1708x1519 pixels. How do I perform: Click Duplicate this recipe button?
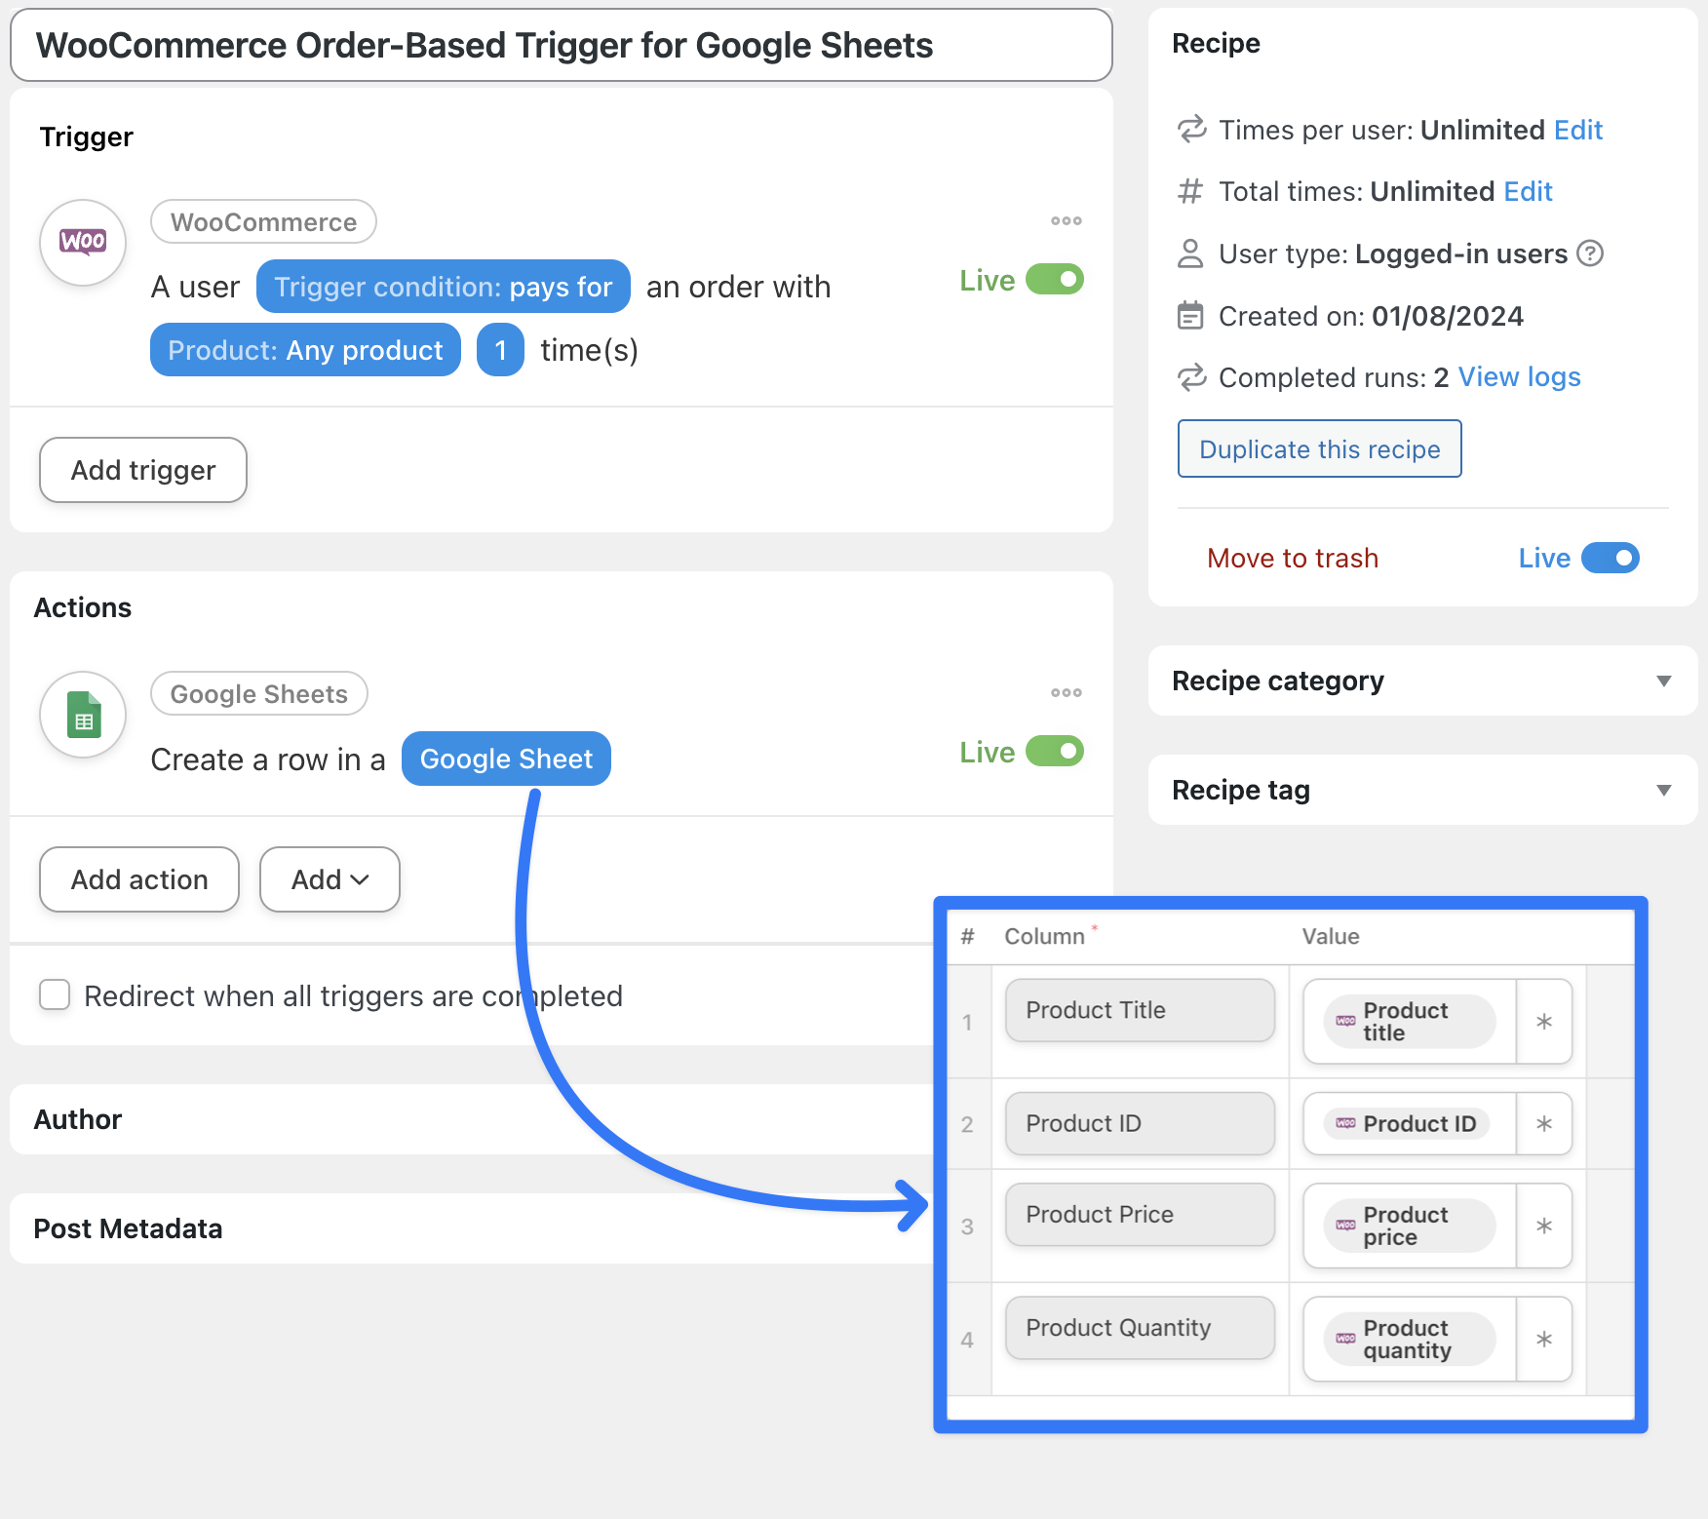coord(1319,449)
